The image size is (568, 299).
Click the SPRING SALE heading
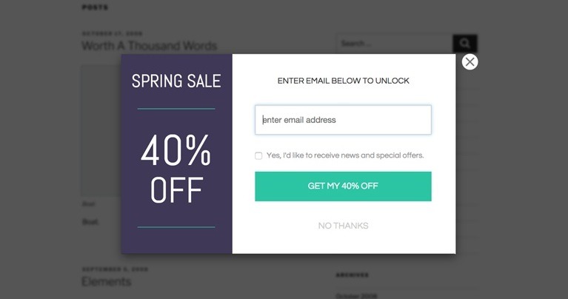pos(176,81)
